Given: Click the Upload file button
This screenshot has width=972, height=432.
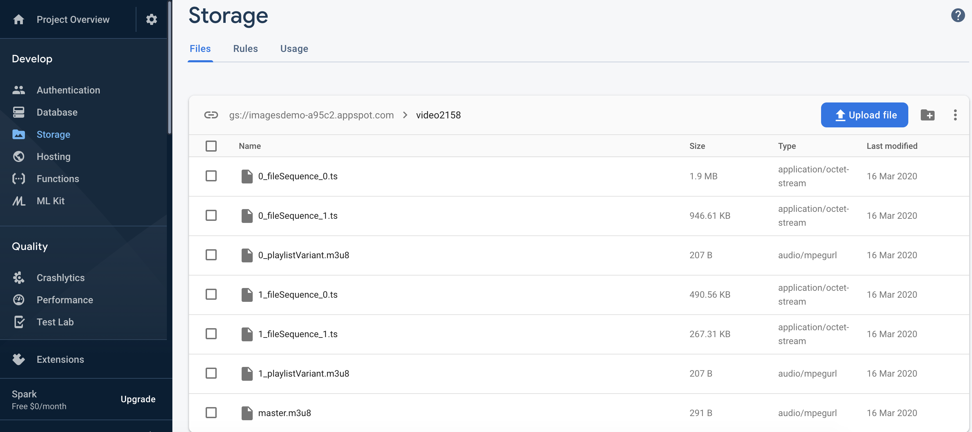Looking at the screenshot, I should [x=864, y=115].
